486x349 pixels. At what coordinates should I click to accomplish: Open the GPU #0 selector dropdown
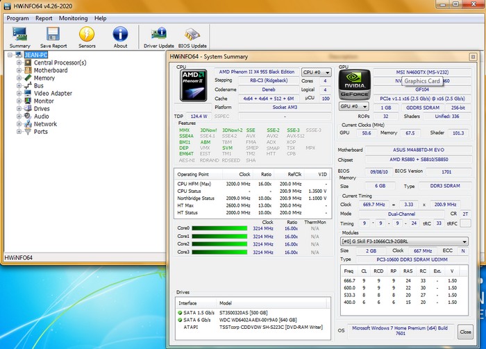(x=354, y=107)
